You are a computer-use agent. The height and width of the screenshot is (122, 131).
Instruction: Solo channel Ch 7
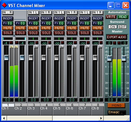click(x=85, y=33)
